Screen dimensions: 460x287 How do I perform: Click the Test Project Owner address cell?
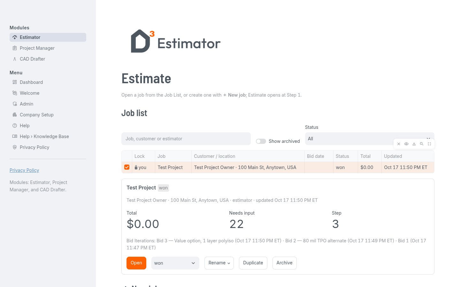click(248, 167)
